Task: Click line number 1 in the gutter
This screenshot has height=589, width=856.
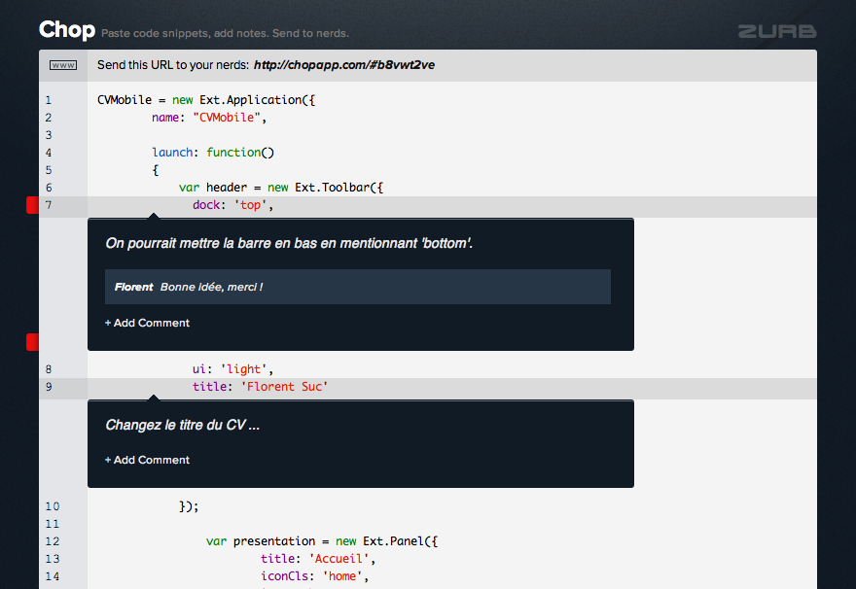Action: 49,100
